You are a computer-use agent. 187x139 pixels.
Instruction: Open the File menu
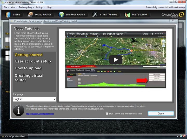point(6,7)
